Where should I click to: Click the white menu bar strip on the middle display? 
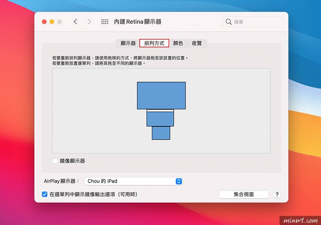coord(160,111)
